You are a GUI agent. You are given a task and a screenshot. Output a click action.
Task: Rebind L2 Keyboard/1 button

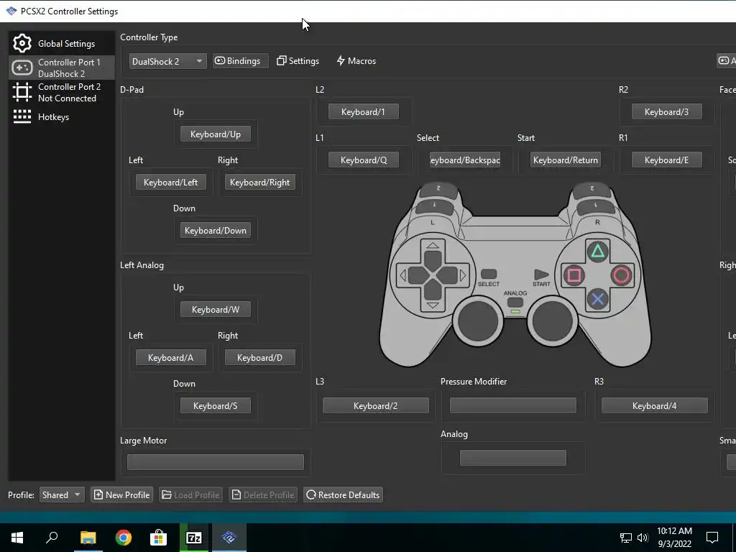(363, 111)
